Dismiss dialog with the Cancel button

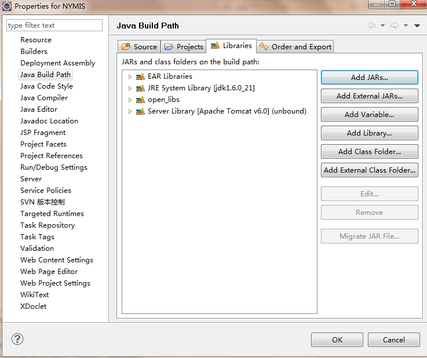pyautogui.click(x=394, y=340)
